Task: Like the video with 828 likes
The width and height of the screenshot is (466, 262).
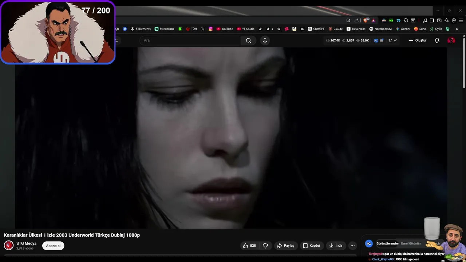Action: [249, 246]
